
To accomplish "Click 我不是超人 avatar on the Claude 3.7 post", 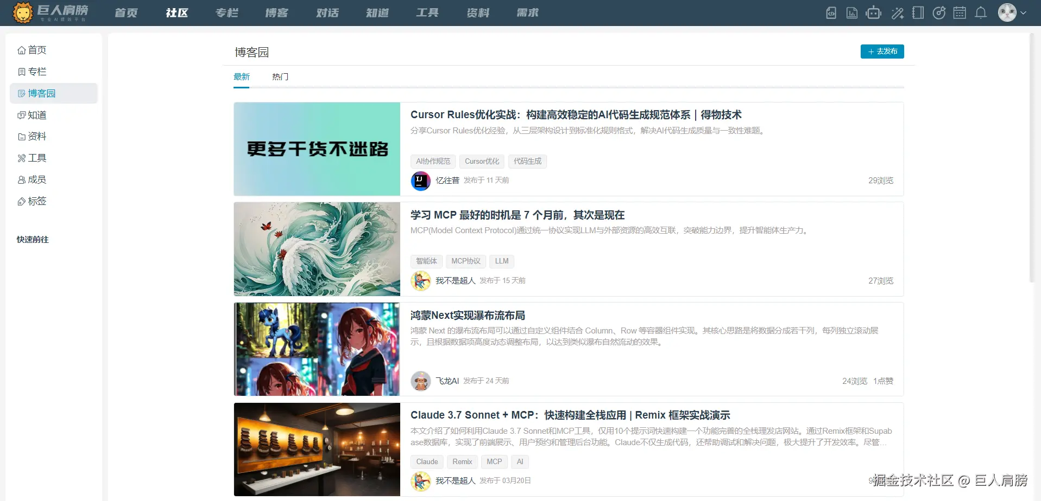I will 420,481.
